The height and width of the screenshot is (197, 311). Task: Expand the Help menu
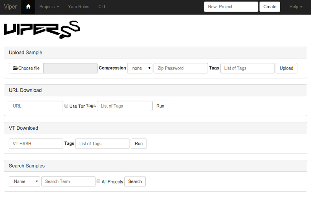296,7
